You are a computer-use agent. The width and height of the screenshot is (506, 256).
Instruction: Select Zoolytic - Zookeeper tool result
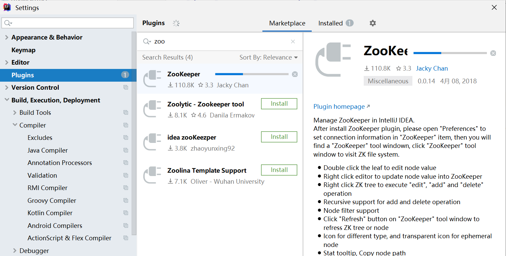(x=220, y=109)
